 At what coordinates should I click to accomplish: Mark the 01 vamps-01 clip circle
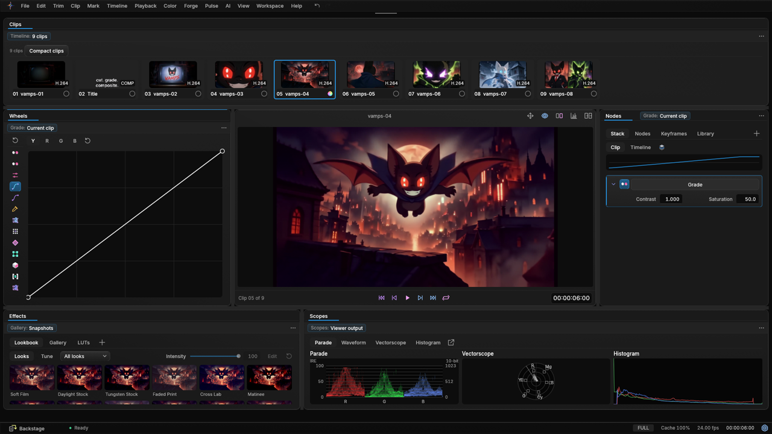[x=66, y=94]
